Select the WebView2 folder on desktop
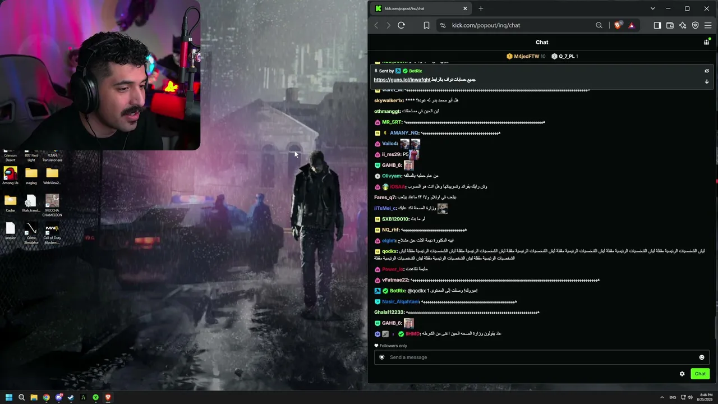 click(52, 176)
